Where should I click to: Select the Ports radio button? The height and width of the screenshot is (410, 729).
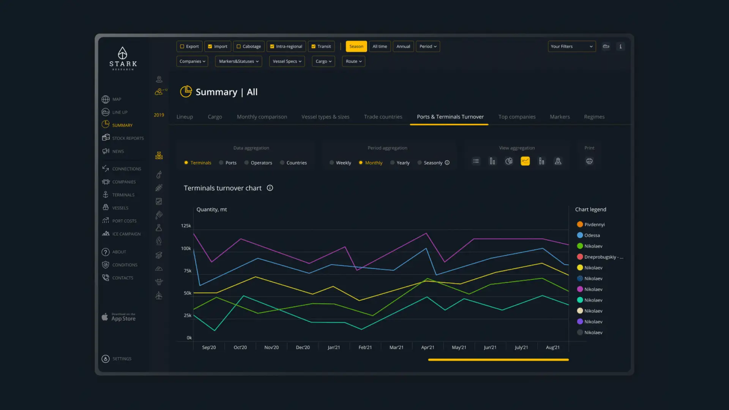click(221, 163)
